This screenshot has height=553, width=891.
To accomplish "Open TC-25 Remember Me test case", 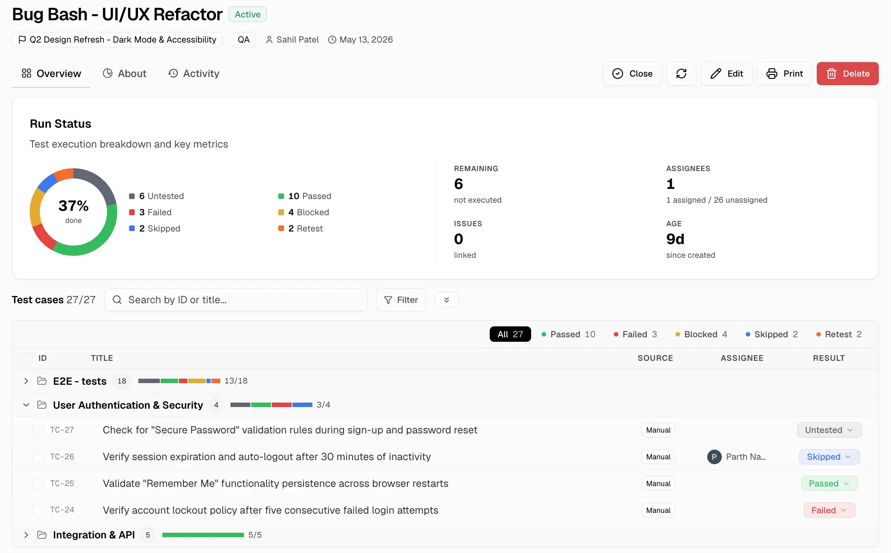I will point(275,483).
